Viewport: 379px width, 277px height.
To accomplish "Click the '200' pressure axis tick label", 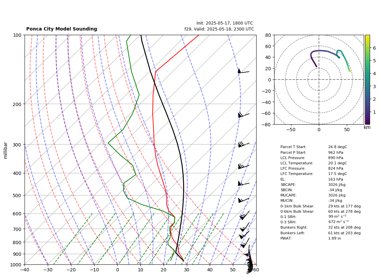I will [x=17, y=104].
